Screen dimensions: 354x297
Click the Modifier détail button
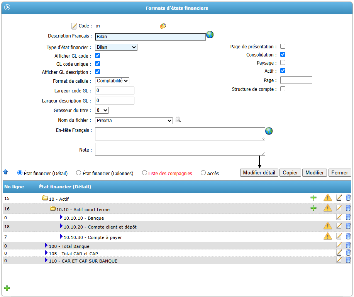click(259, 173)
